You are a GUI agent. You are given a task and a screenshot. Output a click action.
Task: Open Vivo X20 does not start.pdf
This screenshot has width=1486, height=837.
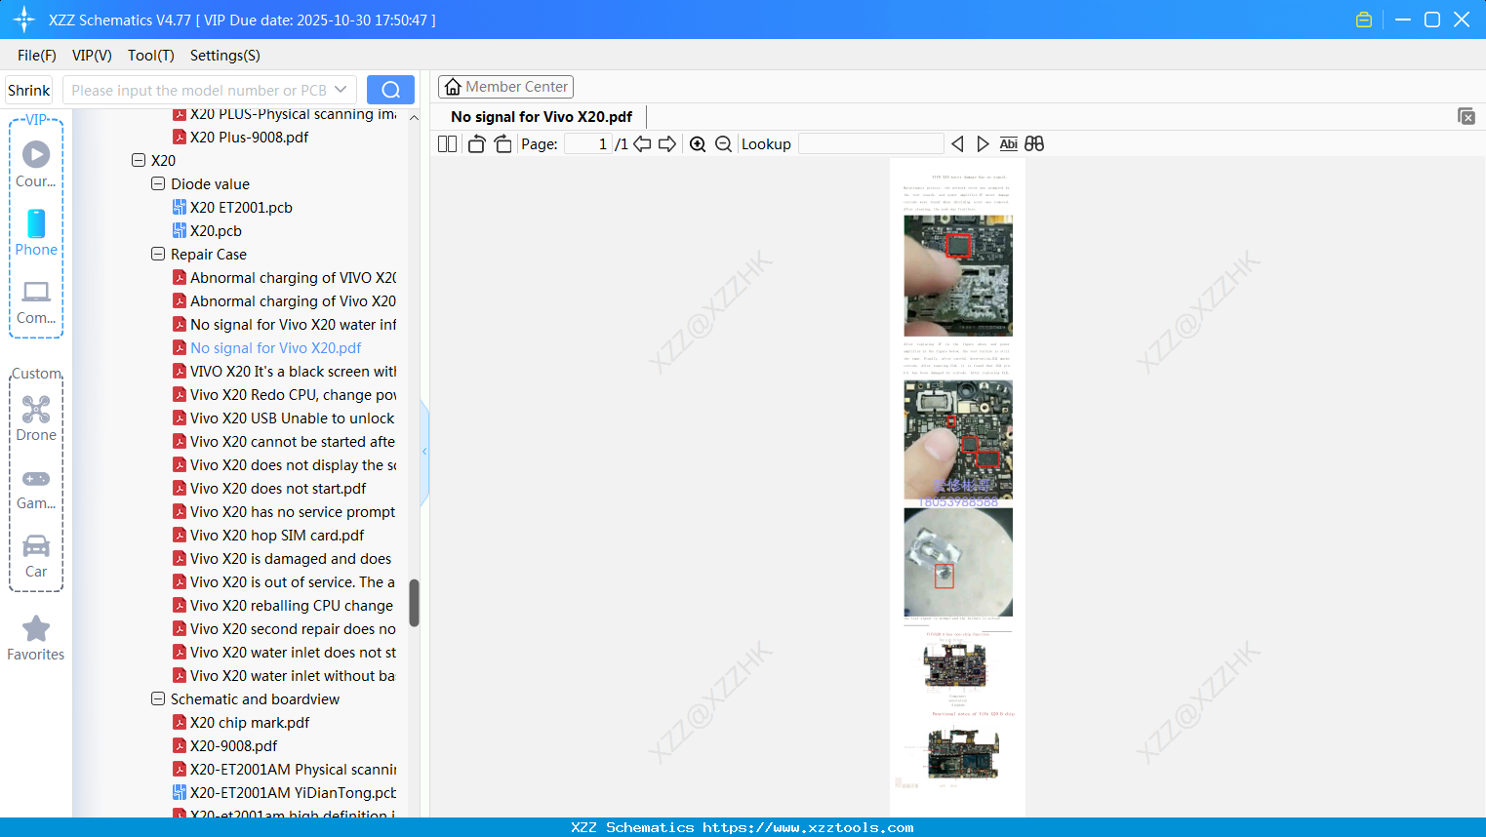(x=278, y=488)
